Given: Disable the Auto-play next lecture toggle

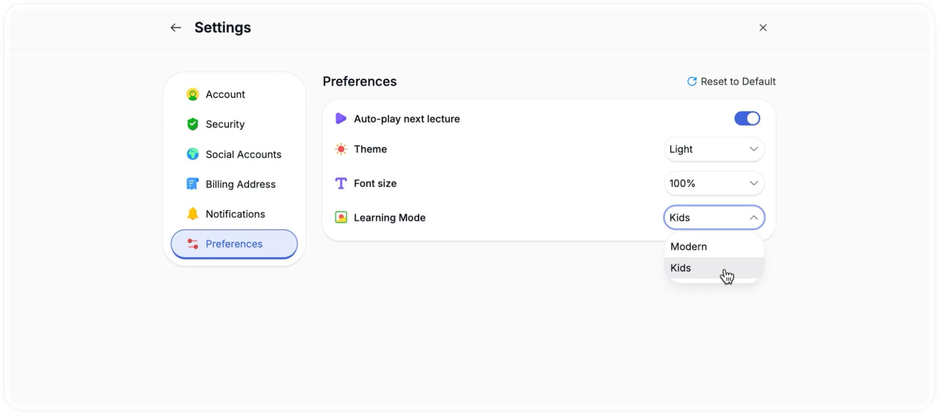Looking at the screenshot, I should 747,119.
